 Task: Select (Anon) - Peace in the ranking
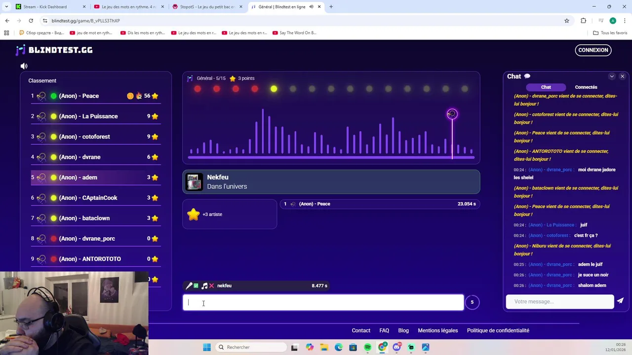95,96
